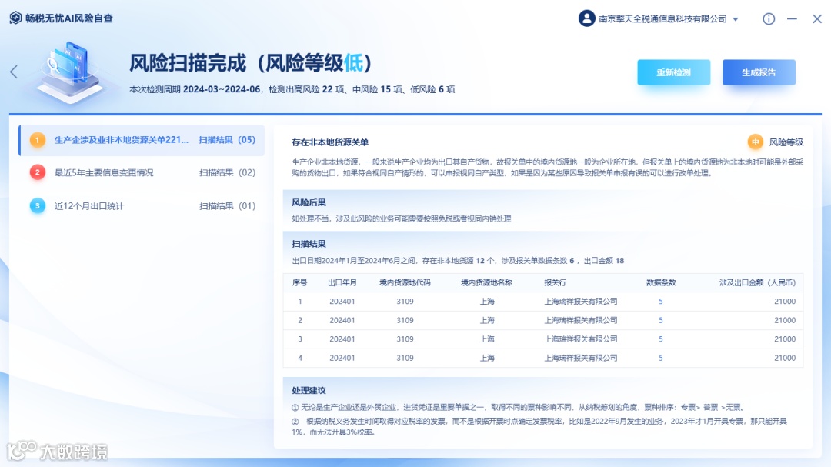831x467 pixels.
Task: Click the 涉及出口金额 column header
Action: pyautogui.click(x=757, y=282)
